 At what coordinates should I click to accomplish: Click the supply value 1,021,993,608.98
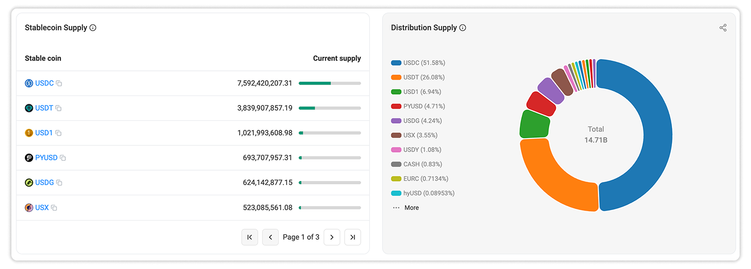click(x=265, y=133)
